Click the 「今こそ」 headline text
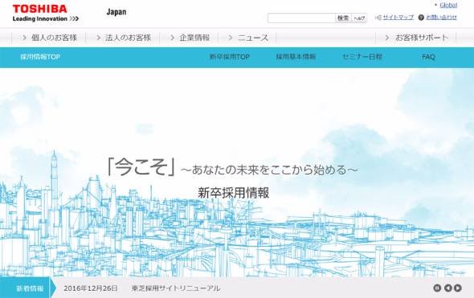The width and height of the screenshot is (474, 298). pyautogui.click(x=141, y=167)
